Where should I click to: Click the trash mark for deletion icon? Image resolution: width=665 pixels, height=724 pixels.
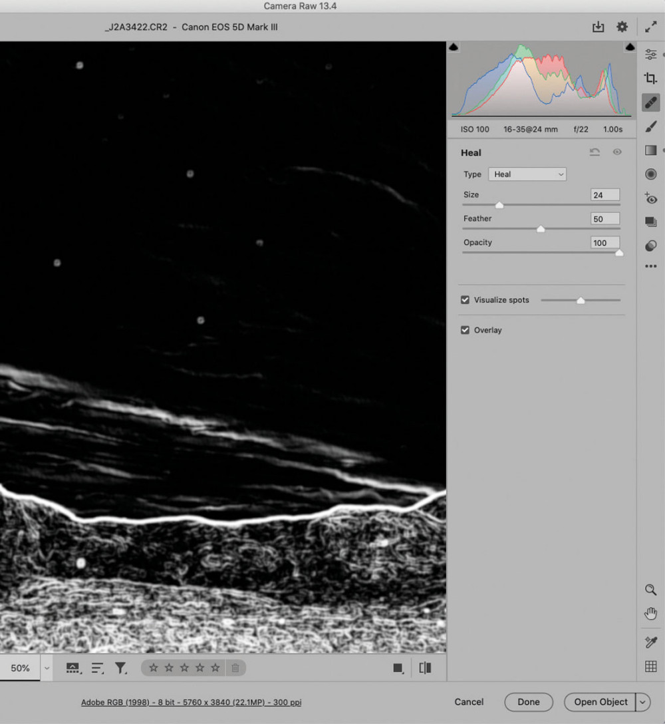(x=235, y=667)
